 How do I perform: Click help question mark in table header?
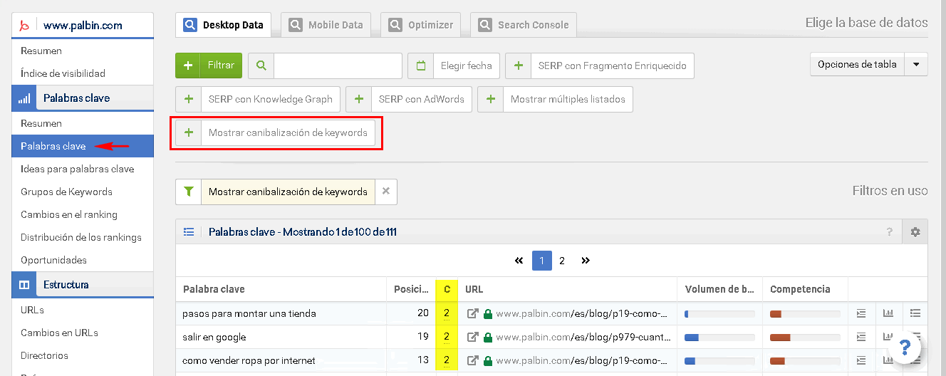pos(889,231)
